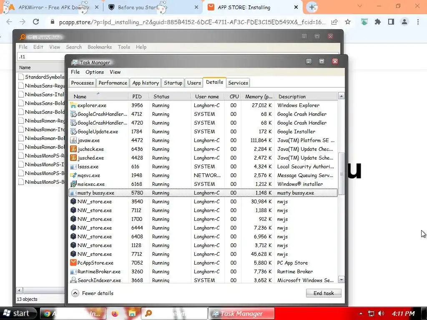This screenshot has width=427, height=320.
Task: Open Task Manager Options menu
Action: click(95, 72)
